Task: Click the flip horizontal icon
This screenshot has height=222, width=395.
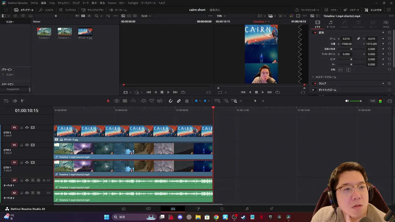Action: (340, 70)
